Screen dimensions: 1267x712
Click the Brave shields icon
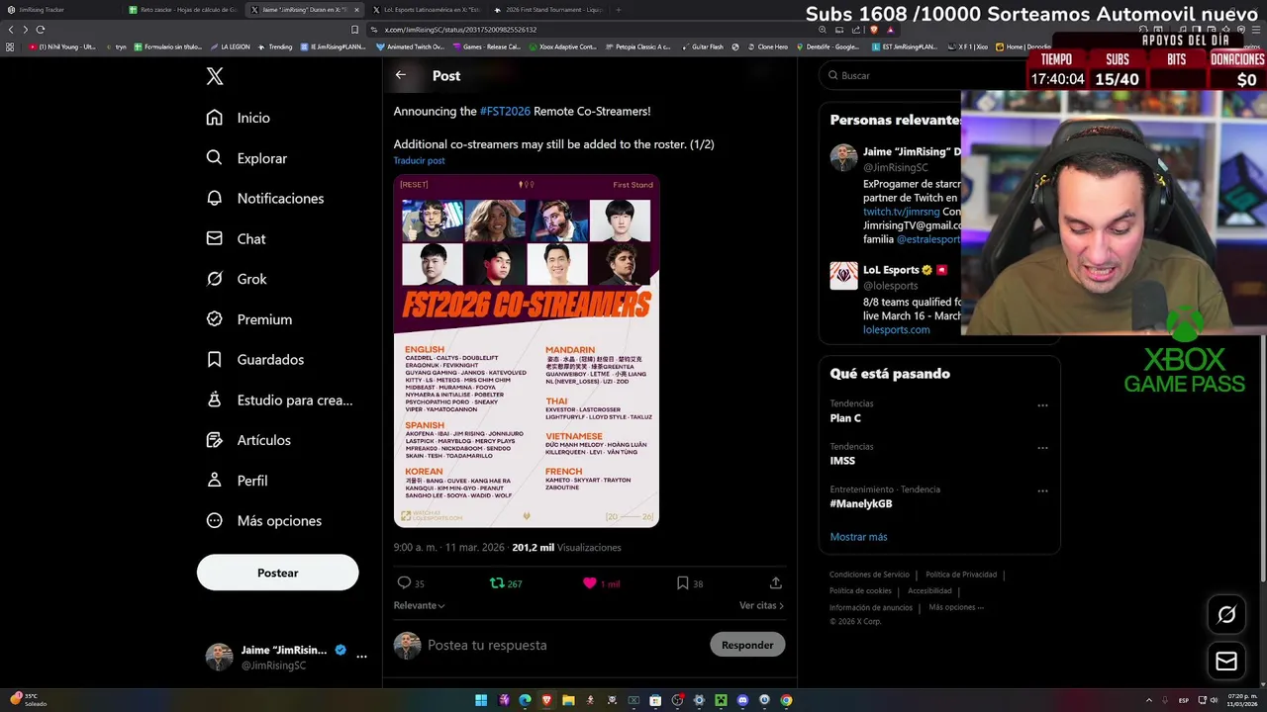875,30
